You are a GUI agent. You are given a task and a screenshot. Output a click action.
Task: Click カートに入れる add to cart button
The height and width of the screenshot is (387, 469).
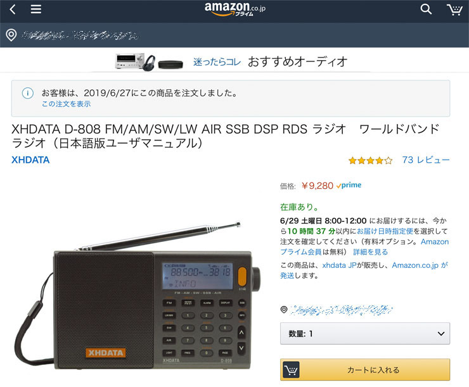pos(365,370)
